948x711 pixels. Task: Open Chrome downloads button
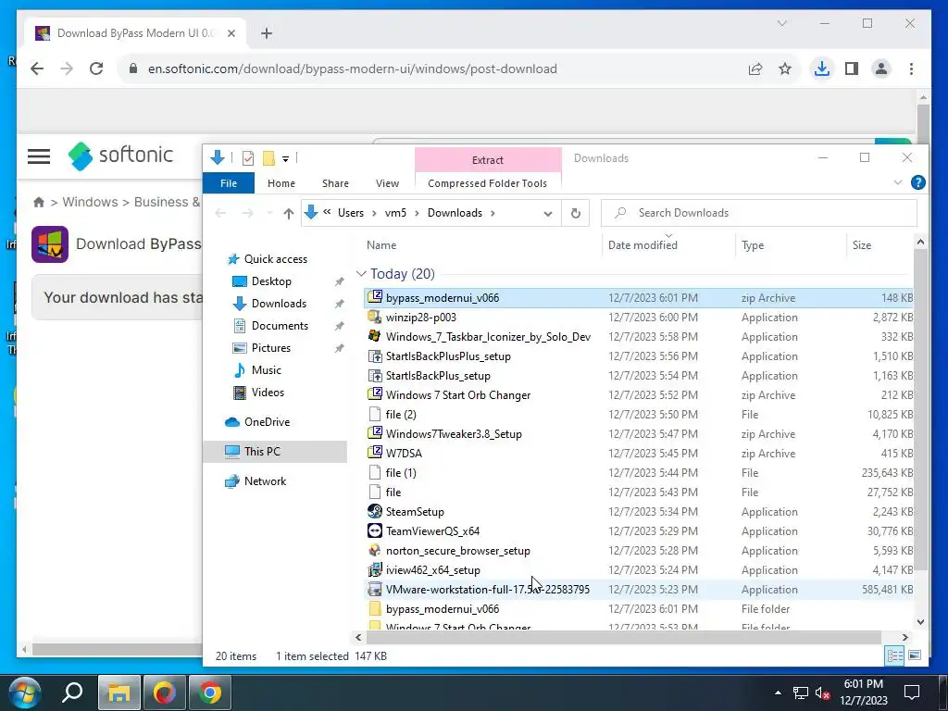pyautogui.click(x=821, y=69)
